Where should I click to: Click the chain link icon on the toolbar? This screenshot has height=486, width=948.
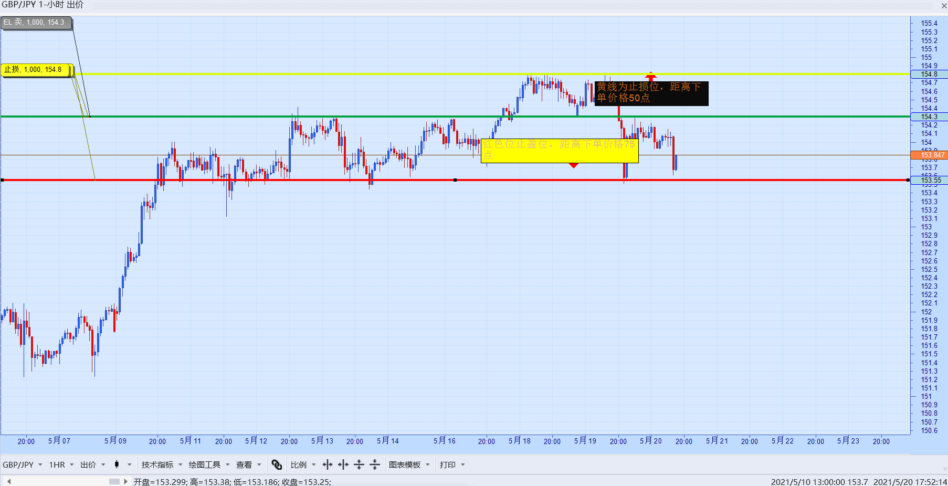[277, 464]
